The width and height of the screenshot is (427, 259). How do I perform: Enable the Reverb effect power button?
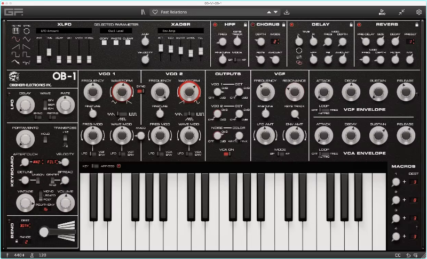359,25
